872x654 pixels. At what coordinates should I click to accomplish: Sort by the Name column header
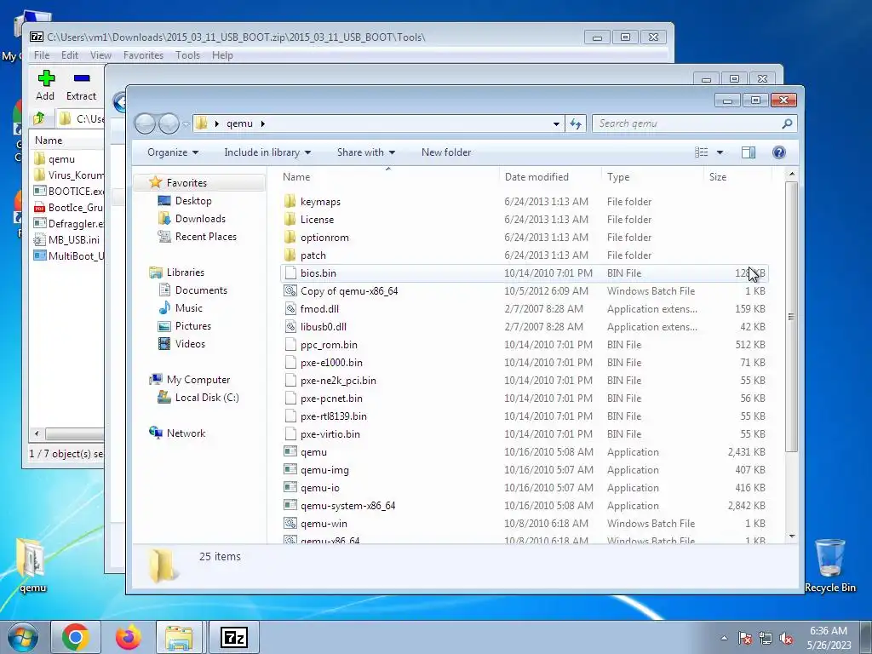tap(388, 177)
